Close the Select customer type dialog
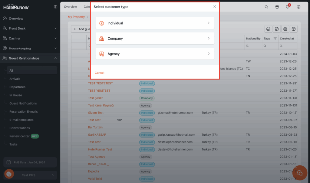The image size is (310, 183). point(215,7)
